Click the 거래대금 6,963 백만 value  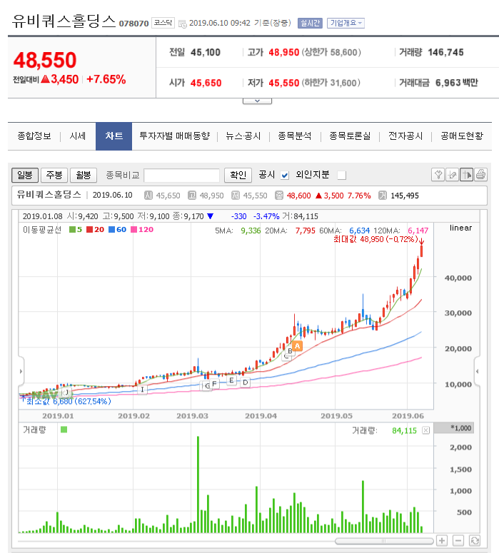[456, 83]
